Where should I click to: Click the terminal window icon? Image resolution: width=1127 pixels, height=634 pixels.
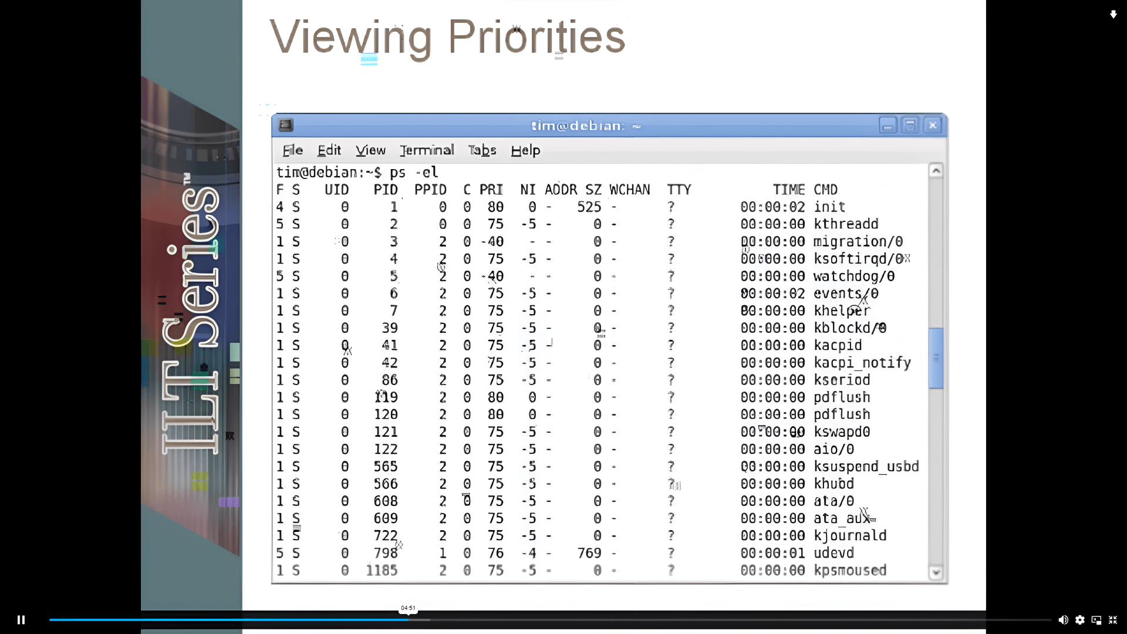285,124
